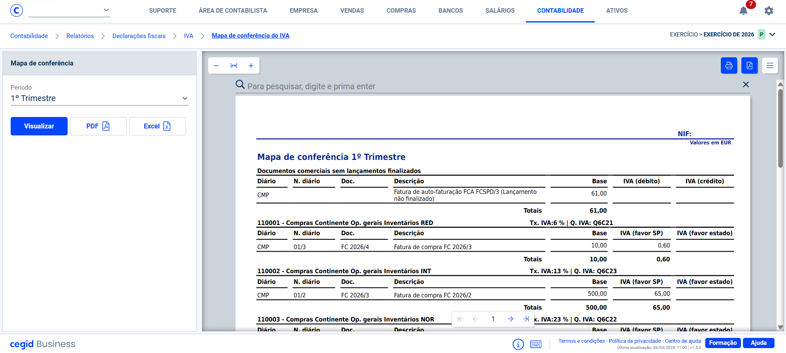Click 'Fatura de compra FC 2026/2' description
The image size is (786, 353).
(x=433, y=295)
